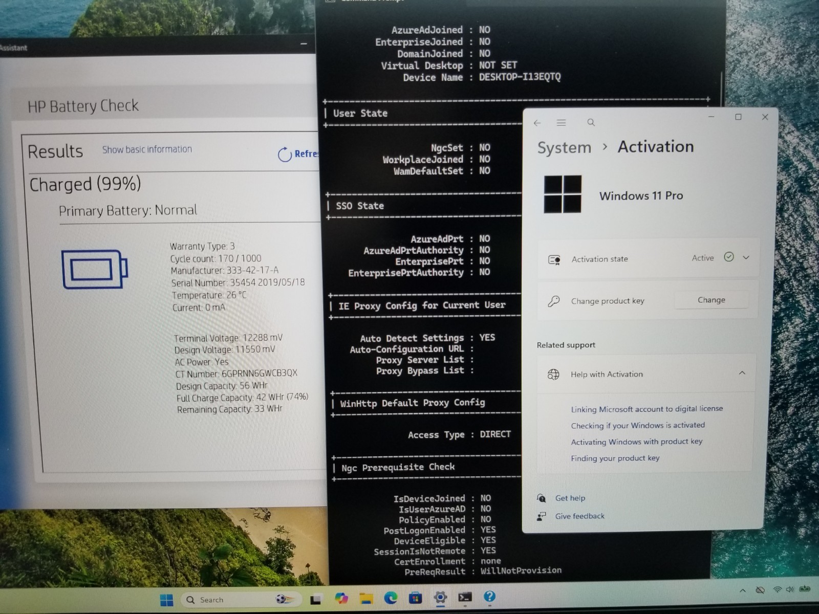Click the Command Prompt vertical scrollbar
Screen dimensions: 819x614
pos(721,89)
